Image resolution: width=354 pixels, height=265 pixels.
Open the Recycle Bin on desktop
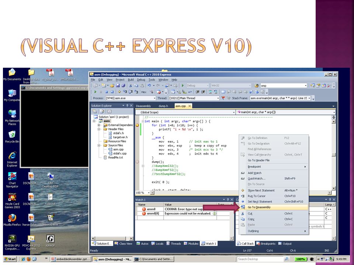(12, 137)
